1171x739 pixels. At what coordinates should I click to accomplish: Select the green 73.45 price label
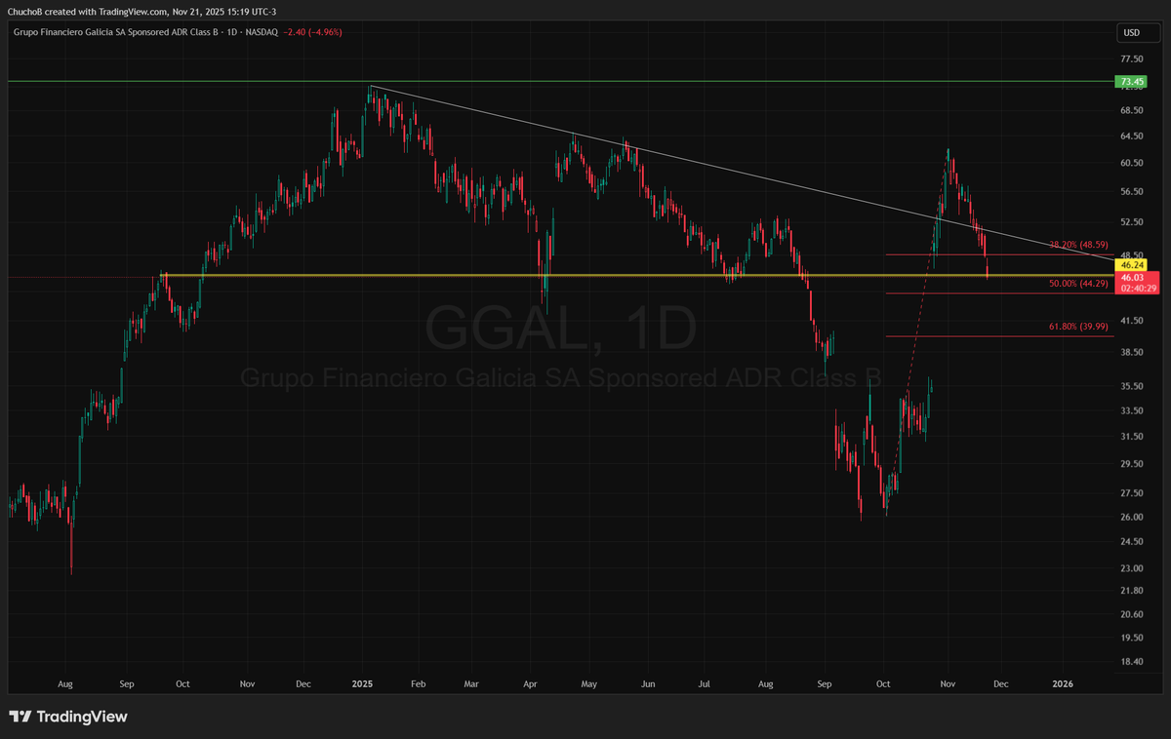[x=1132, y=82]
